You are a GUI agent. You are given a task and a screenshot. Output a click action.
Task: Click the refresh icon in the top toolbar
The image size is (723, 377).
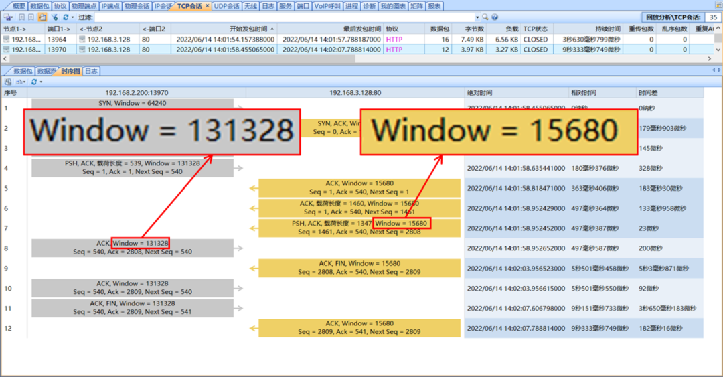coord(66,17)
